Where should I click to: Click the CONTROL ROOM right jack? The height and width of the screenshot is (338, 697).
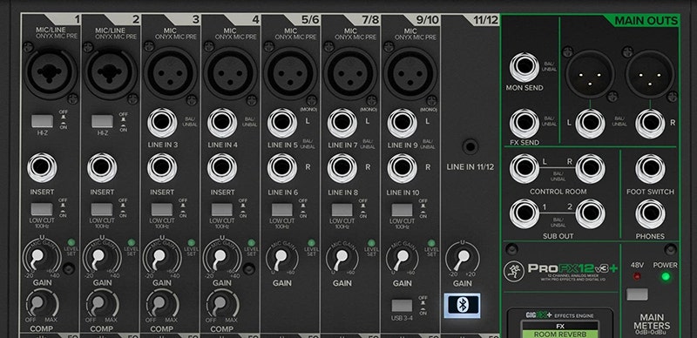pos(591,168)
